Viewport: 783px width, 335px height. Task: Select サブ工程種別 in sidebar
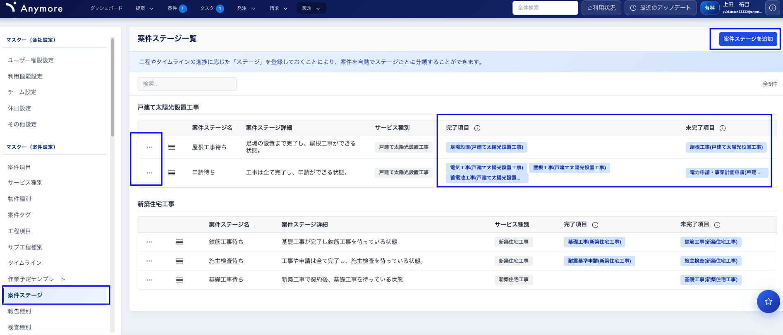(25, 247)
